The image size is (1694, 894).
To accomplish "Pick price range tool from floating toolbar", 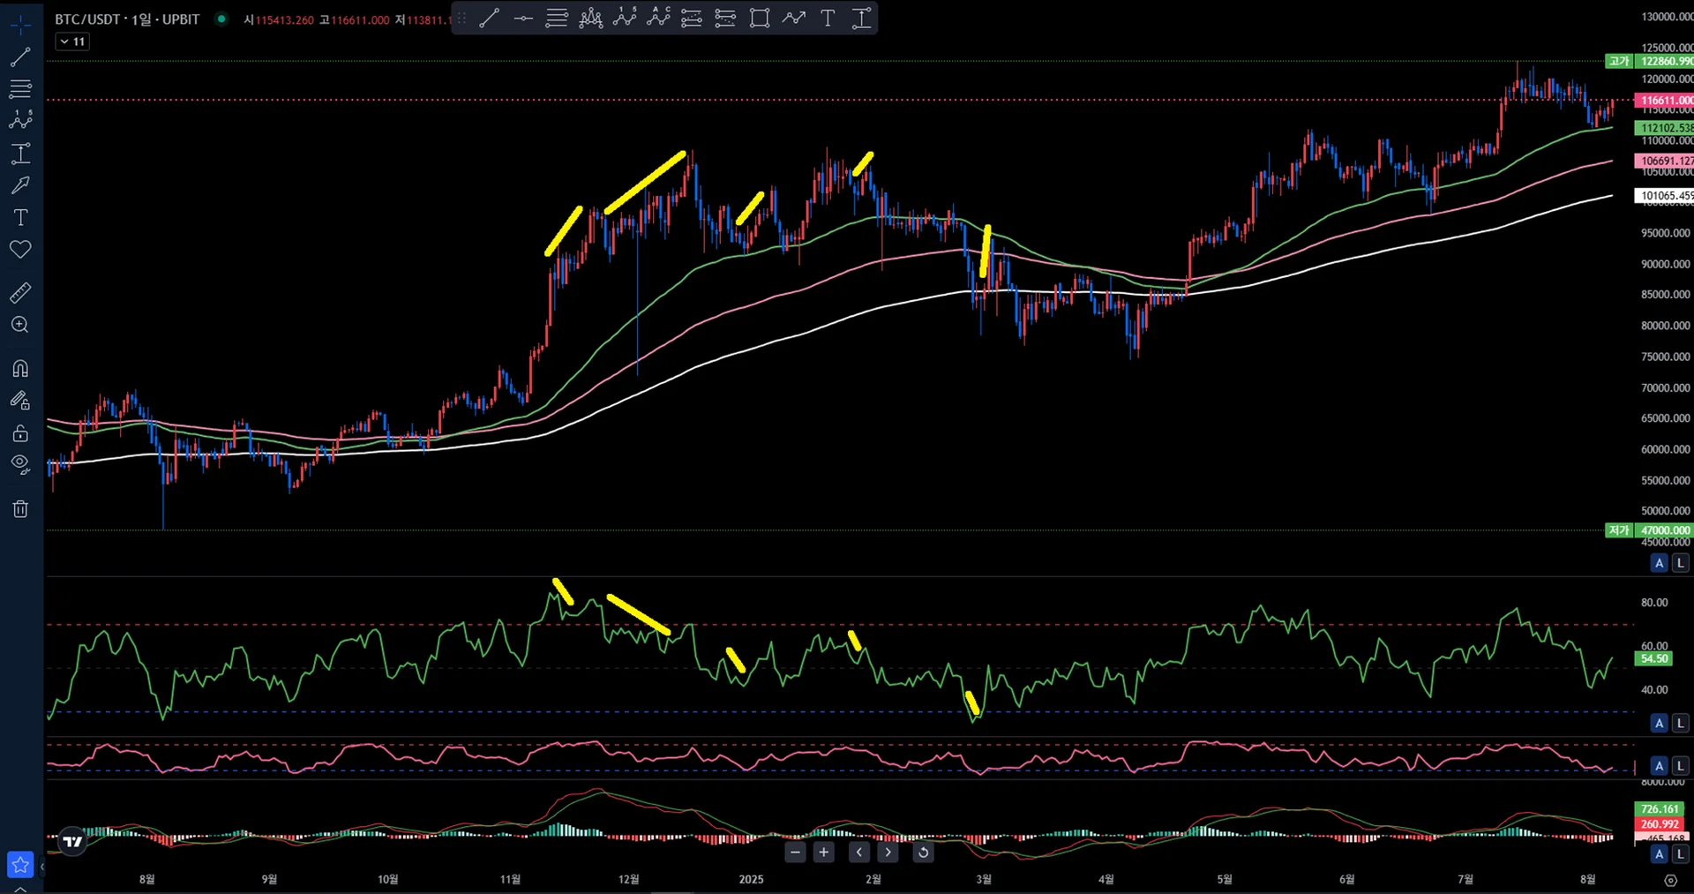I will 861,19.
